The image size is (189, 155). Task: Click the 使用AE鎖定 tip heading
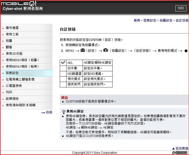tap(75, 111)
